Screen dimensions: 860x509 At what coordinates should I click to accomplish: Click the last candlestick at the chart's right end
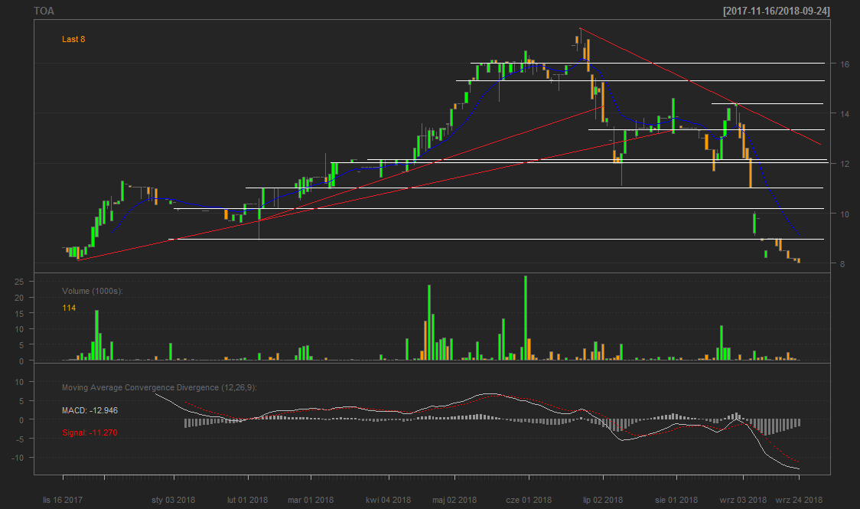click(x=799, y=260)
